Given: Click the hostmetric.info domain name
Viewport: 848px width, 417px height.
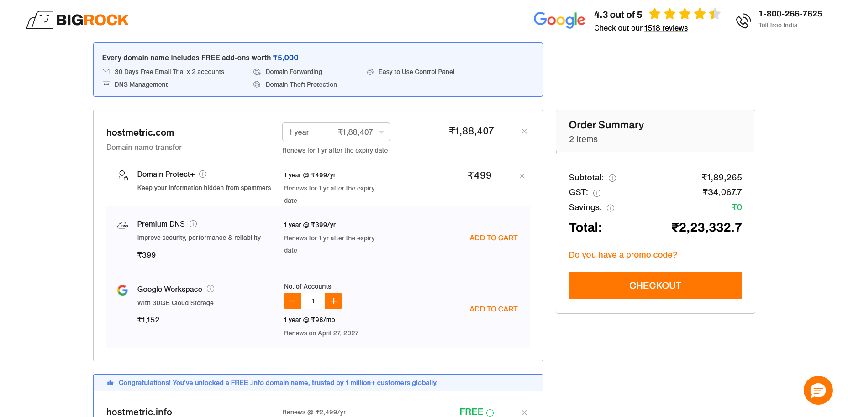Looking at the screenshot, I should (139, 412).
